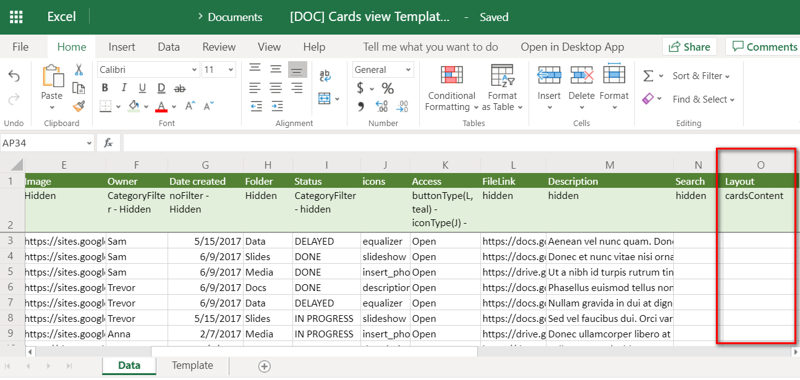Switch to the Template sheet tab
Image resolution: width=800 pixels, height=380 pixels.
(192, 366)
